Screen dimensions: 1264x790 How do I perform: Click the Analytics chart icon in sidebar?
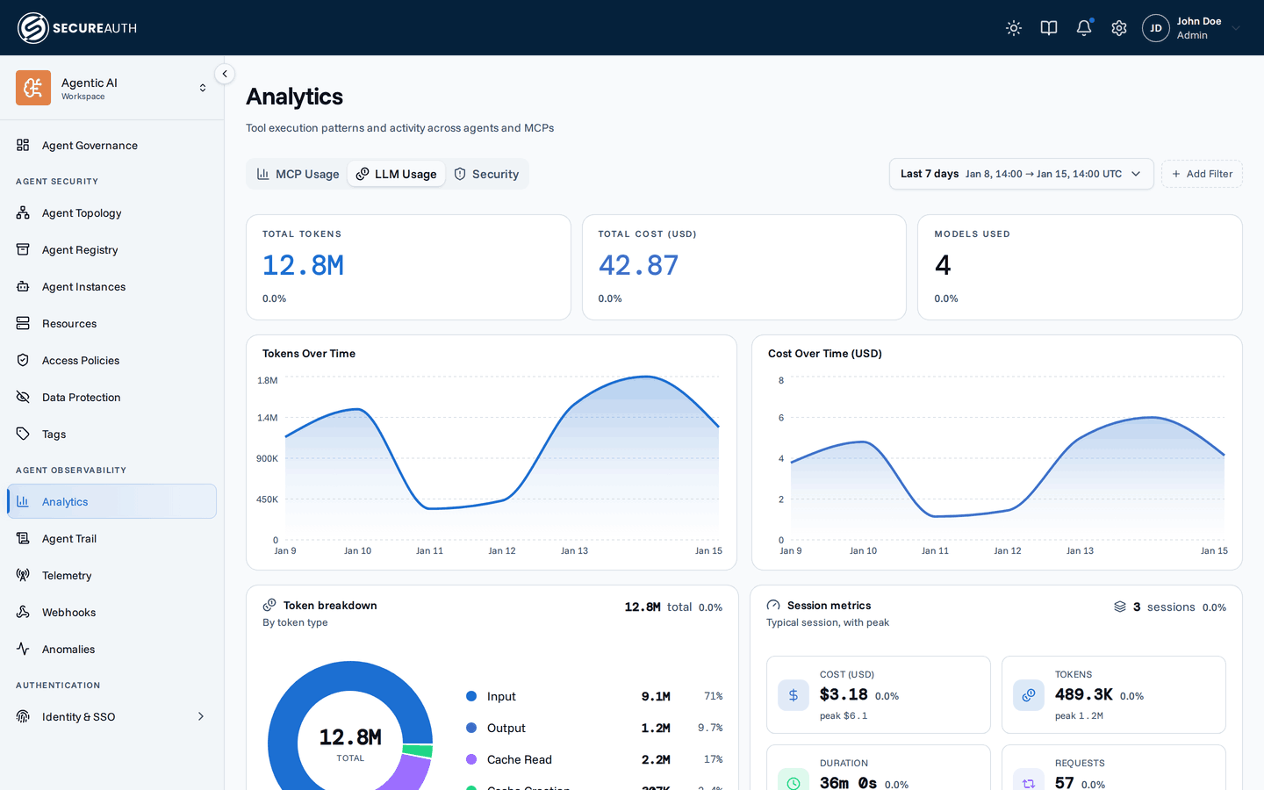[x=23, y=501]
